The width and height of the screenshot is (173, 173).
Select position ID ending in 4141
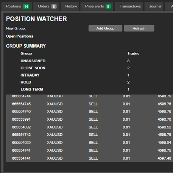[x=21, y=158]
